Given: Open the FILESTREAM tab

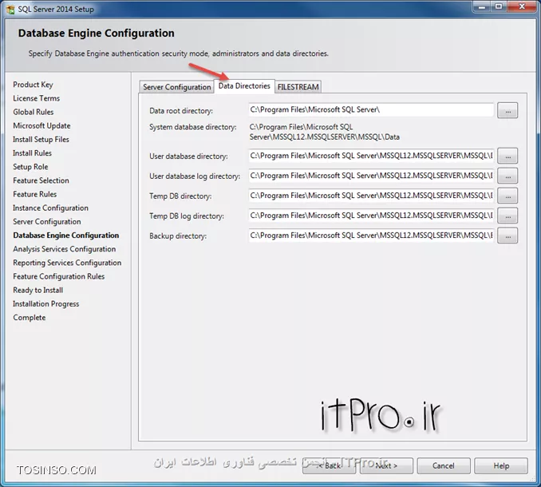Looking at the screenshot, I should pyautogui.click(x=298, y=87).
